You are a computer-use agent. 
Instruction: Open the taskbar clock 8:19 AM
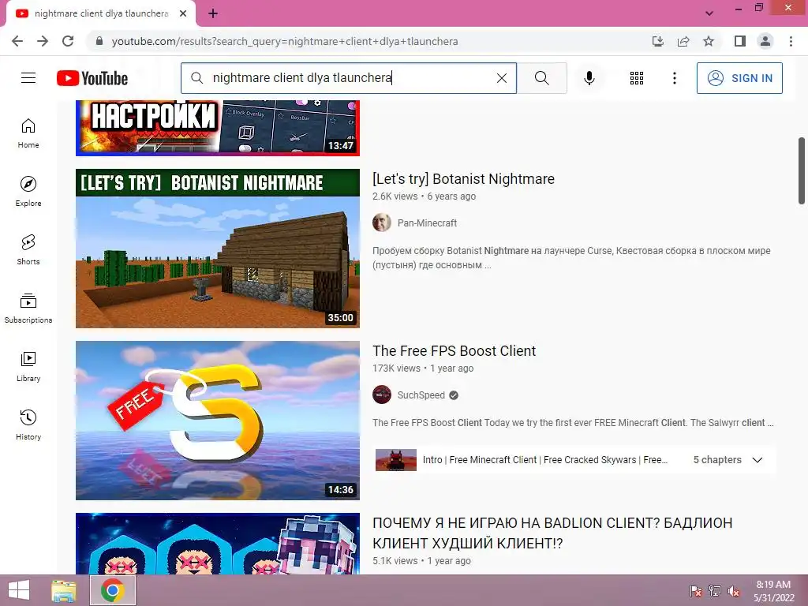[773, 591]
